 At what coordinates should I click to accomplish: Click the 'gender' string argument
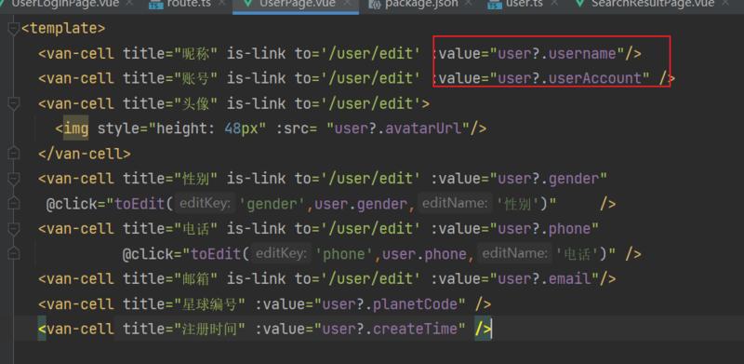(x=272, y=204)
